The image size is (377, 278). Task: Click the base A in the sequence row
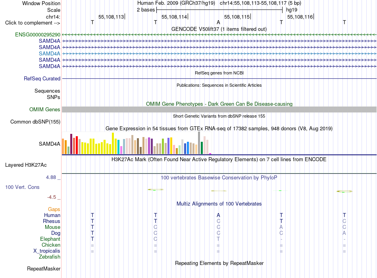pos(218,22)
